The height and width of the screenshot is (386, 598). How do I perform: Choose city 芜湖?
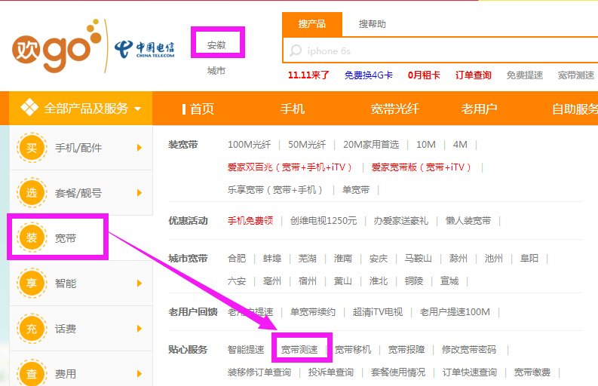click(308, 259)
